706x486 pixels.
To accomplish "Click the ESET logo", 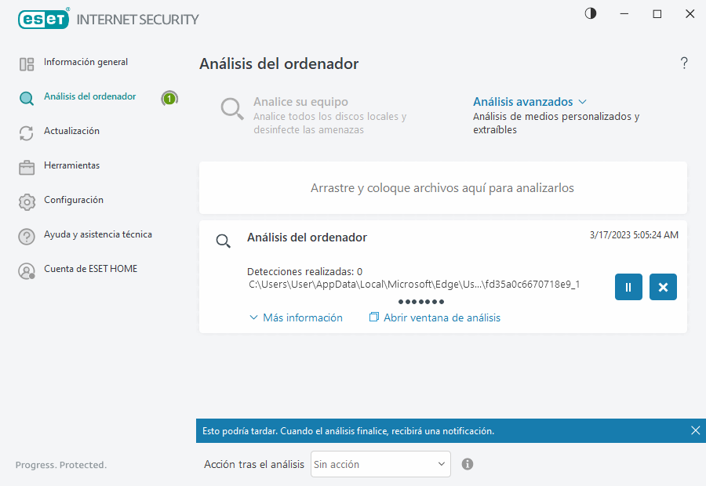I will [x=43, y=19].
